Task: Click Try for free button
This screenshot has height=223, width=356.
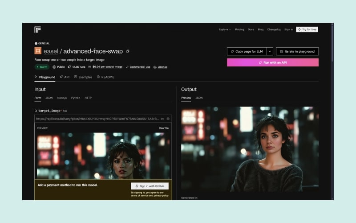Action: coord(307,29)
